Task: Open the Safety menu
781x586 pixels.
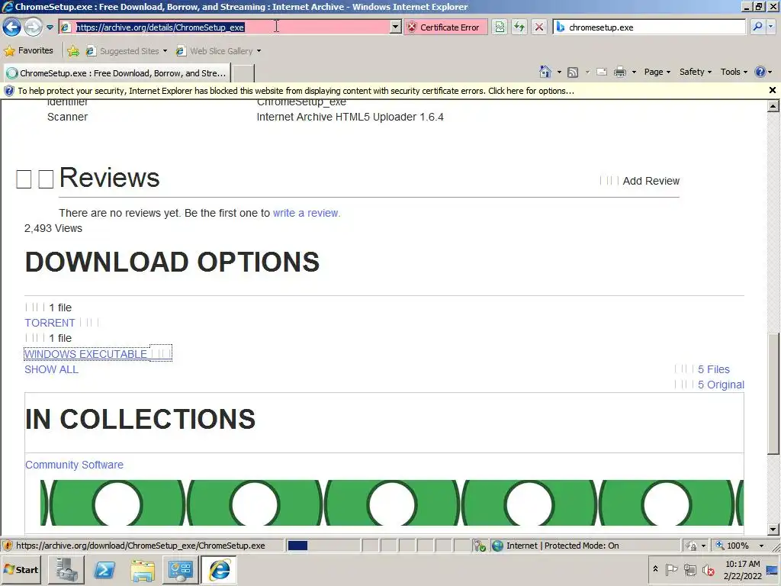Action: click(696, 72)
